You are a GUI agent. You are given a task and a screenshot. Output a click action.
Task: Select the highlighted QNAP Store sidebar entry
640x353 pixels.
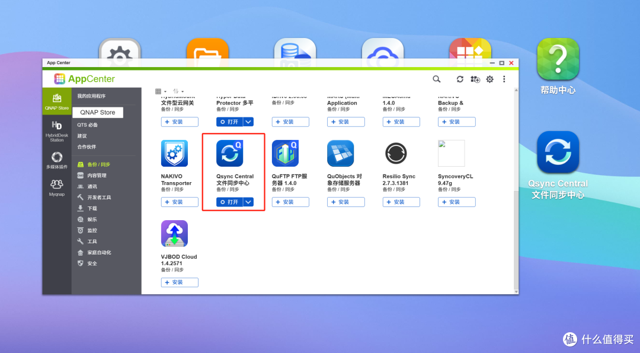tap(98, 112)
